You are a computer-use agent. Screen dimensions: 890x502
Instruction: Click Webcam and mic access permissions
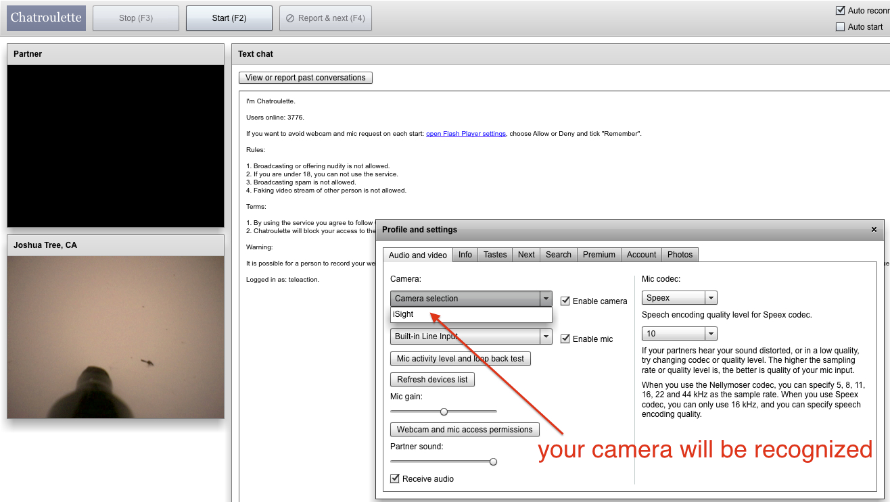[x=465, y=430]
